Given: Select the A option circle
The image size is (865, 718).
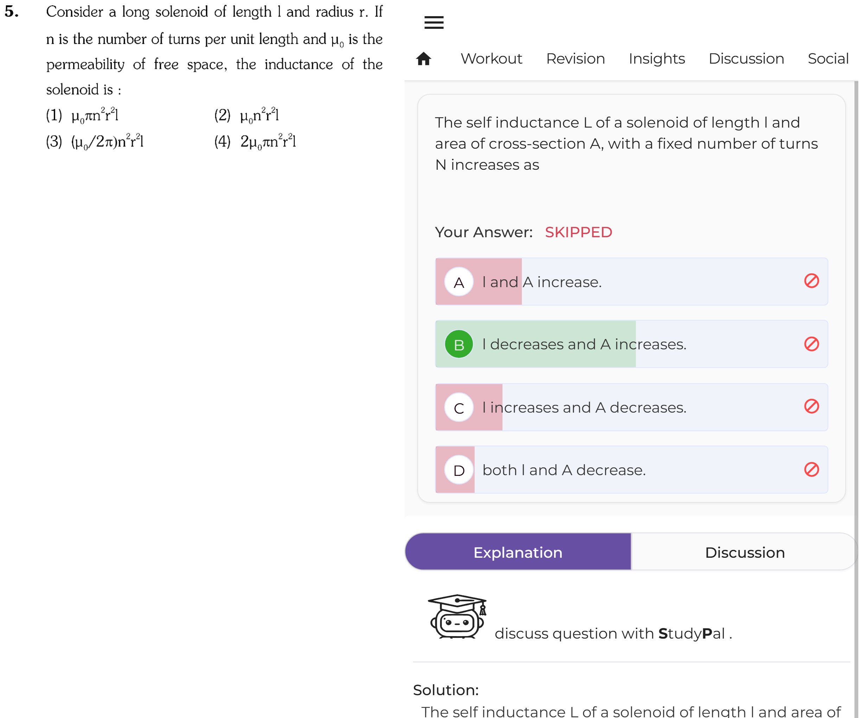Looking at the screenshot, I should point(458,282).
